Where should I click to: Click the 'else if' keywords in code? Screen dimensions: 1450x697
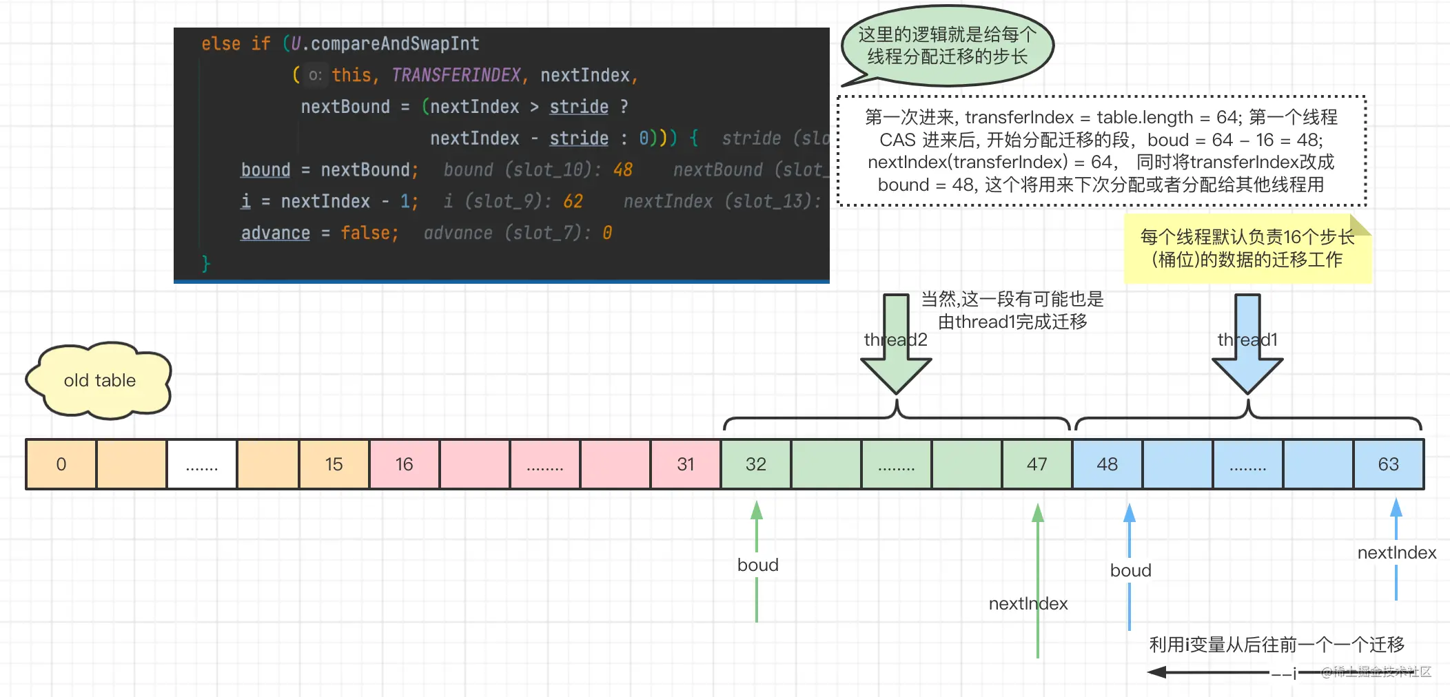(236, 43)
